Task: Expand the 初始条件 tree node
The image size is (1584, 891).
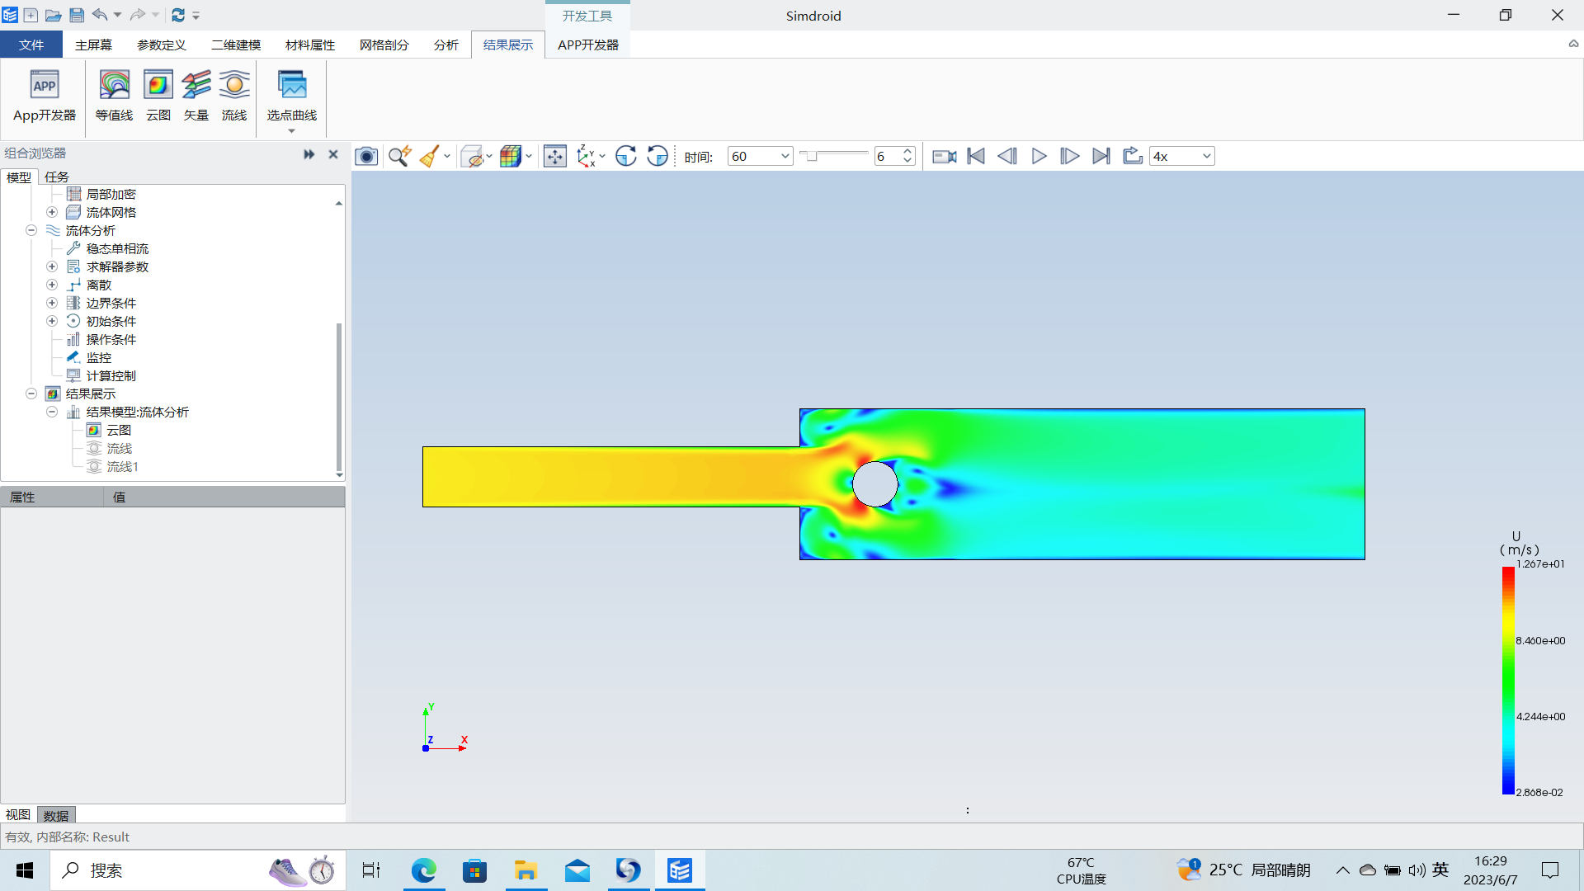Action: pyautogui.click(x=52, y=321)
